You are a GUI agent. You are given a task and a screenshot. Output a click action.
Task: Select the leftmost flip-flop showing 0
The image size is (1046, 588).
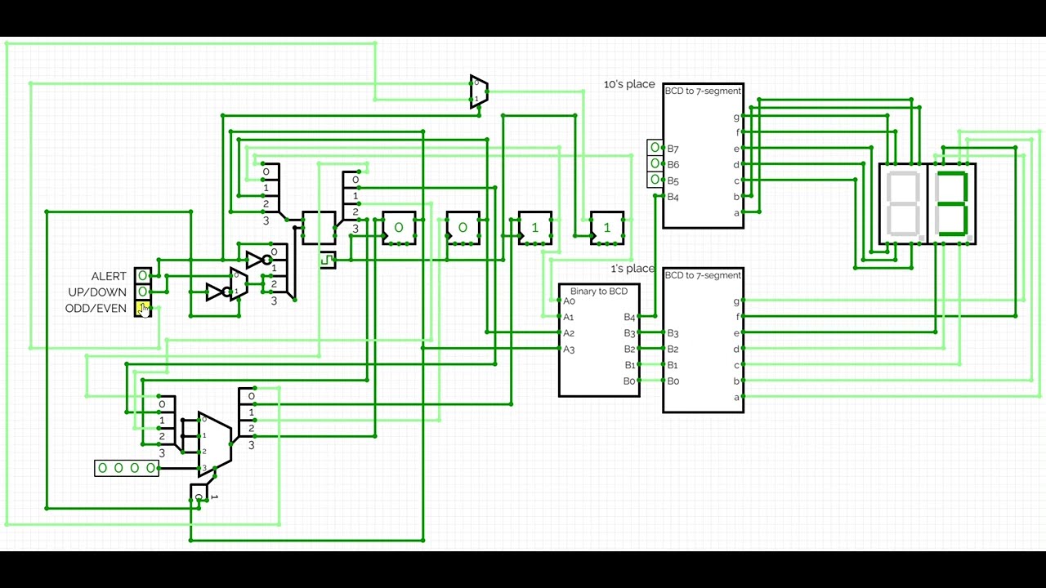coord(399,228)
